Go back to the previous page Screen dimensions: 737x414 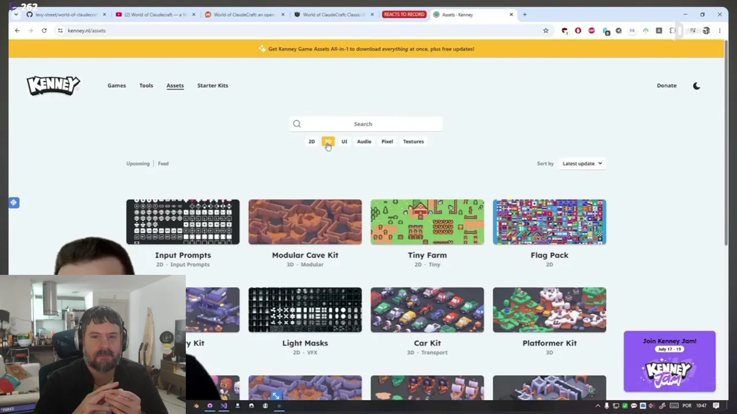click(17, 30)
